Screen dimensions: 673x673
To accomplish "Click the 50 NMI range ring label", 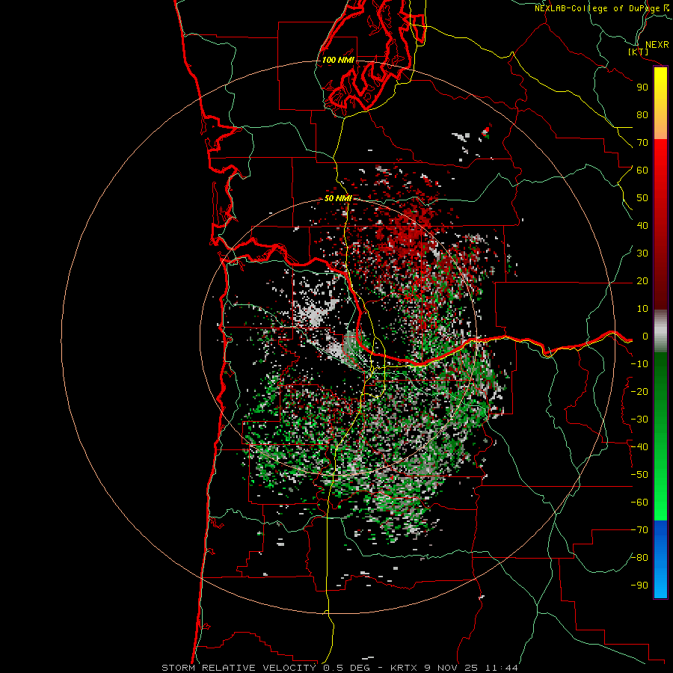I will click(x=338, y=198).
